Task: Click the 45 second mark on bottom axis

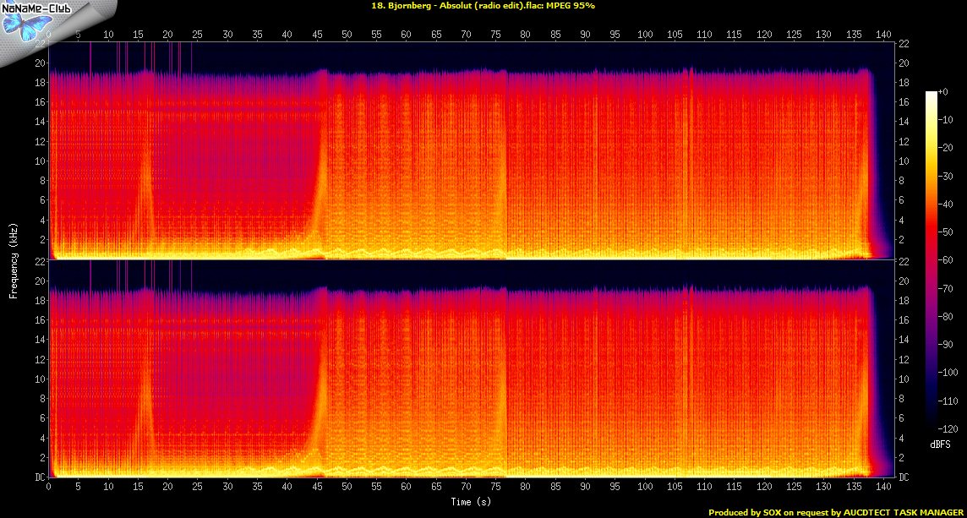Action: point(316,488)
